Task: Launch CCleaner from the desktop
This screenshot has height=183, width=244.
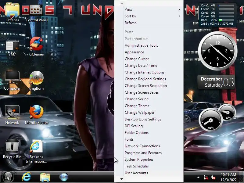Action: pos(37,47)
